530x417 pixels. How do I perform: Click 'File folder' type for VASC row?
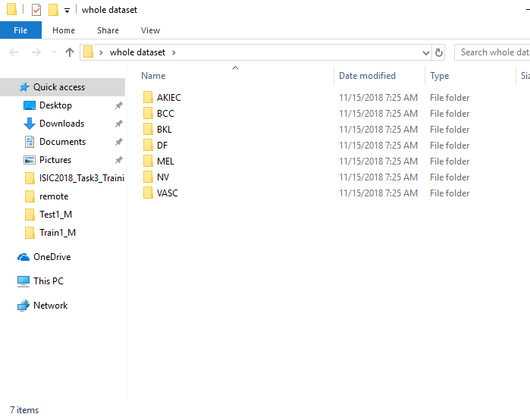coord(450,193)
